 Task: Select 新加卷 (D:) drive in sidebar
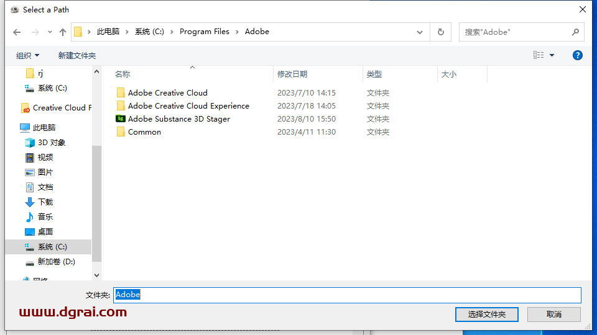pyautogui.click(x=50, y=262)
